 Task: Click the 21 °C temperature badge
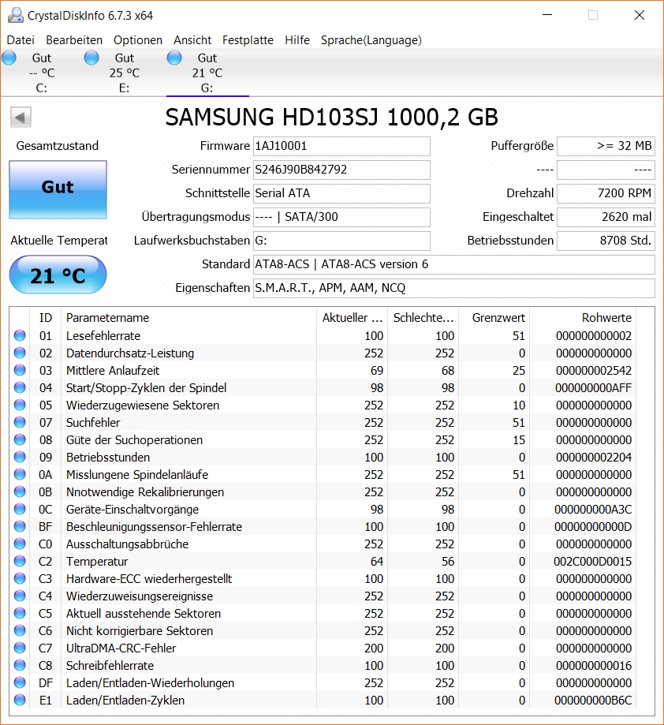[57, 275]
